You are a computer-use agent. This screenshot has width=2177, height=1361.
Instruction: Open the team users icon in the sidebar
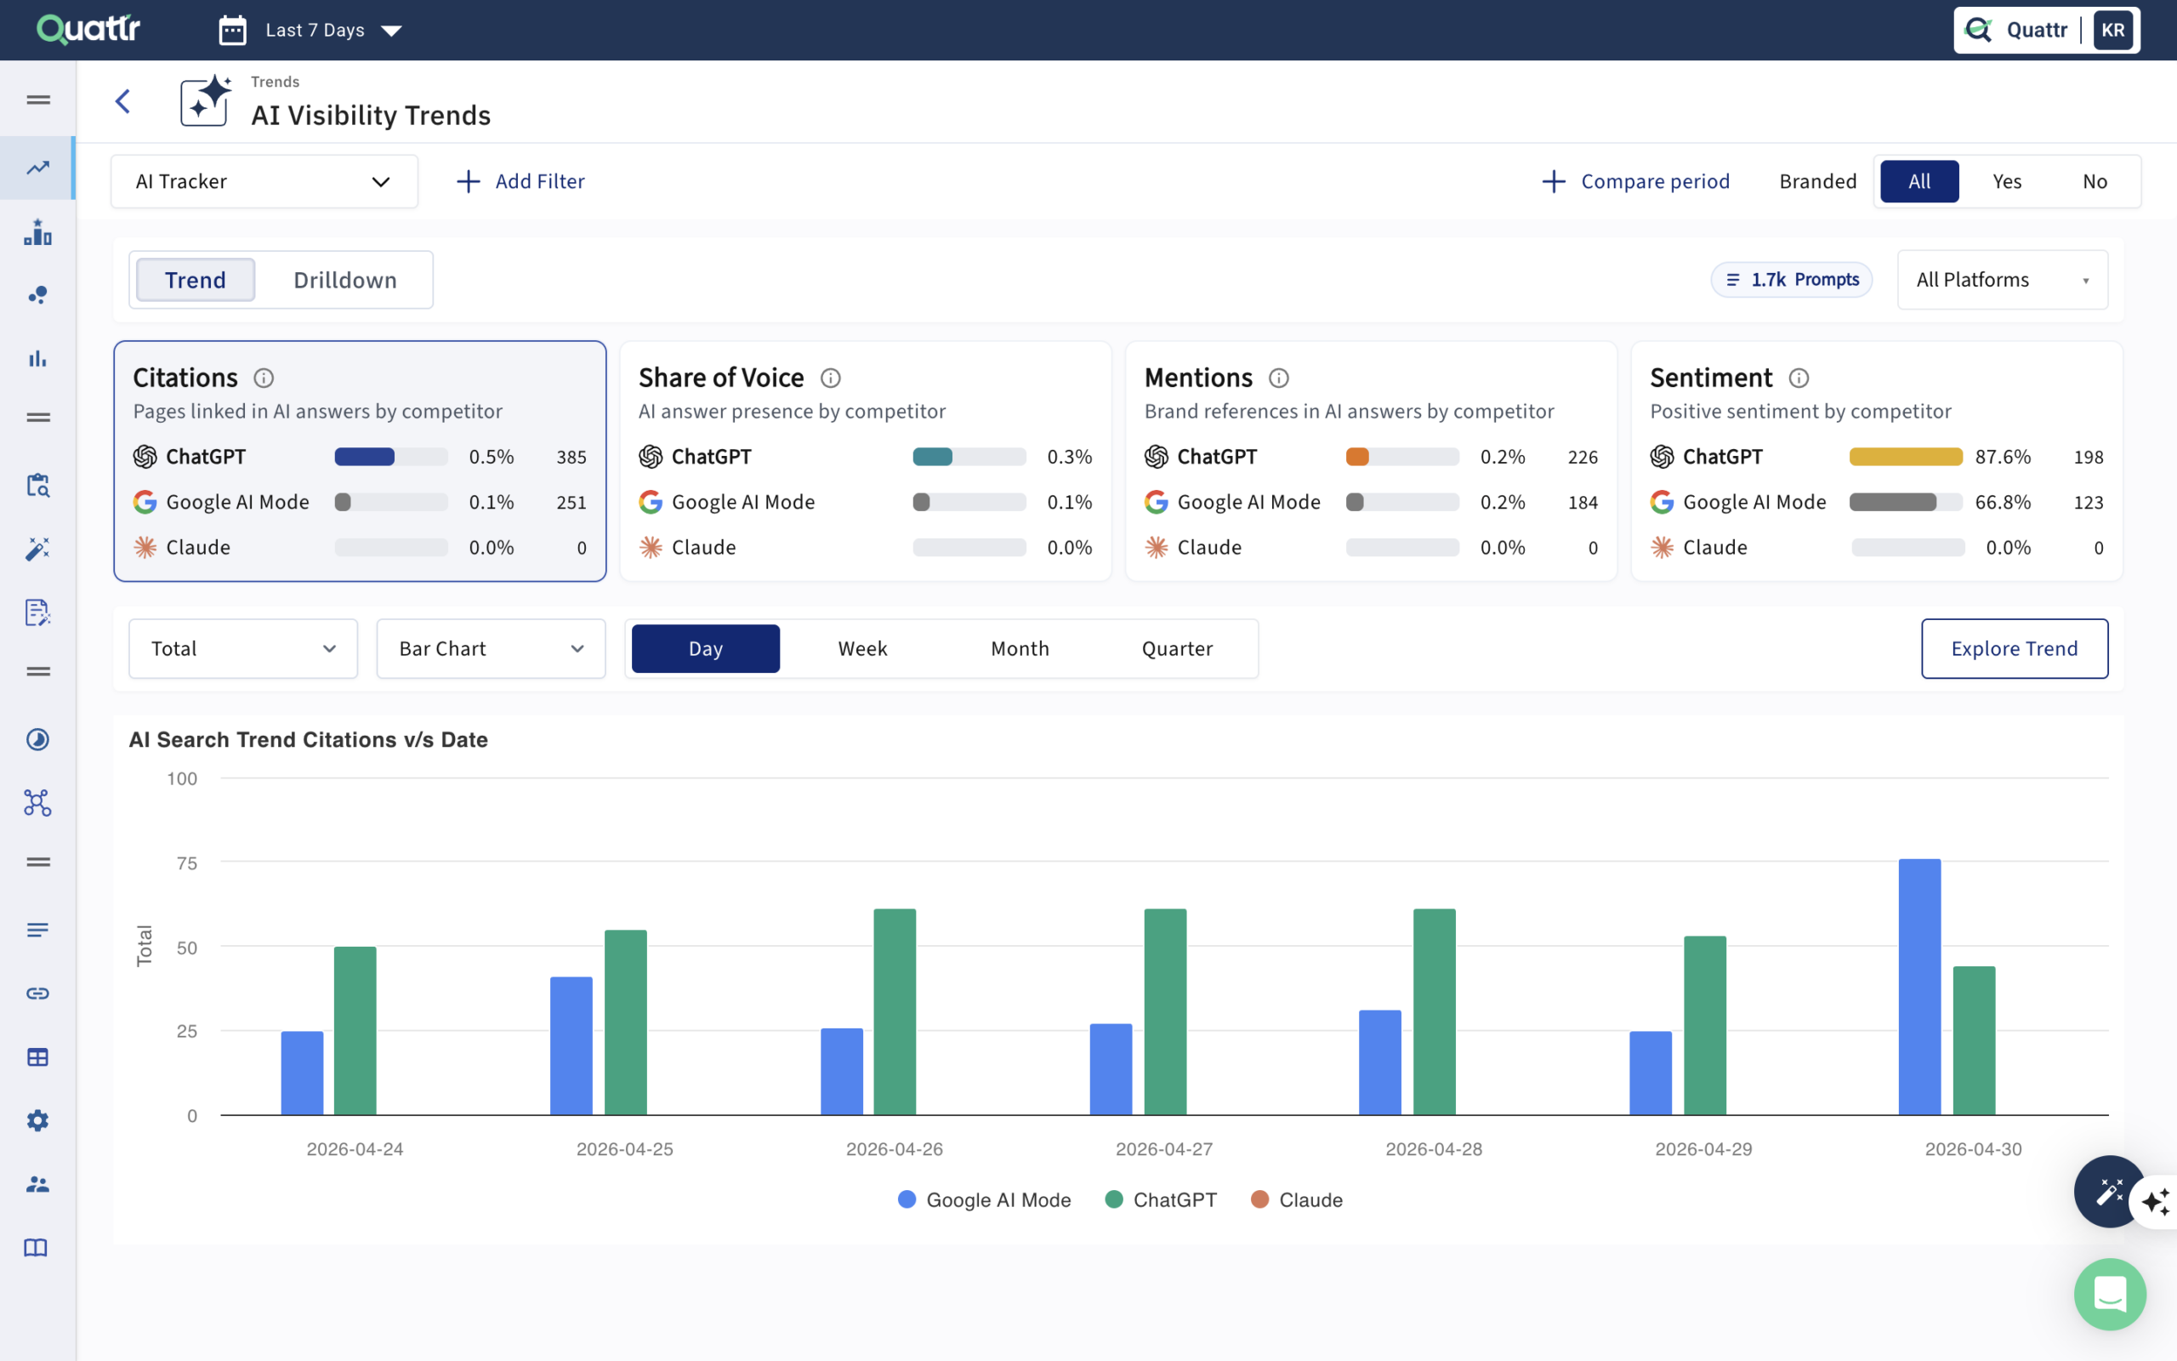click(37, 1185)
